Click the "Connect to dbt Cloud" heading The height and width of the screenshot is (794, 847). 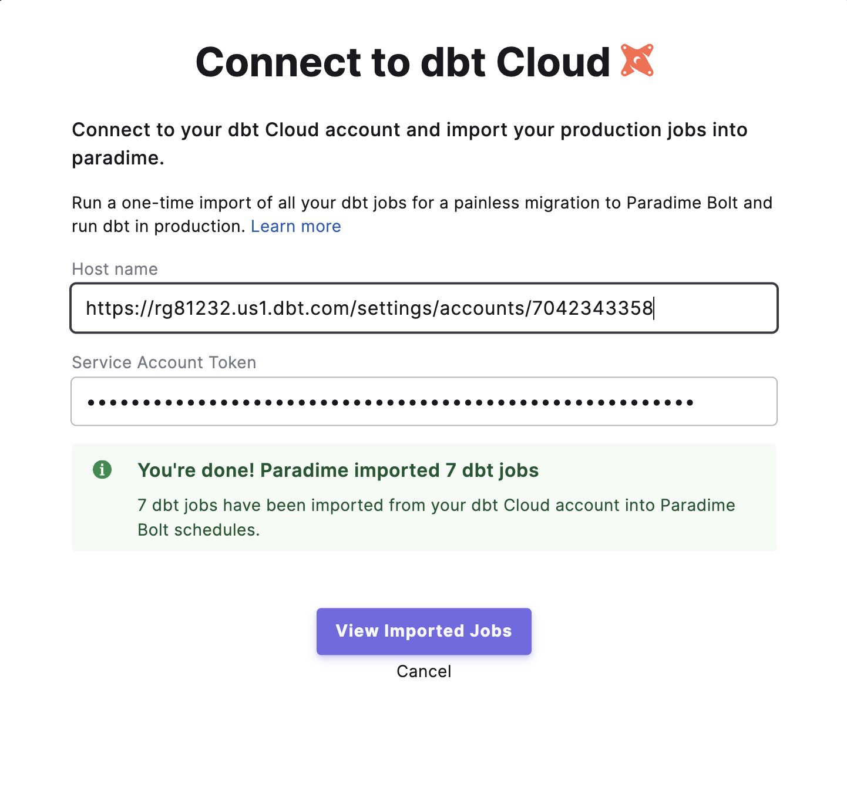[x=403, y=62]
